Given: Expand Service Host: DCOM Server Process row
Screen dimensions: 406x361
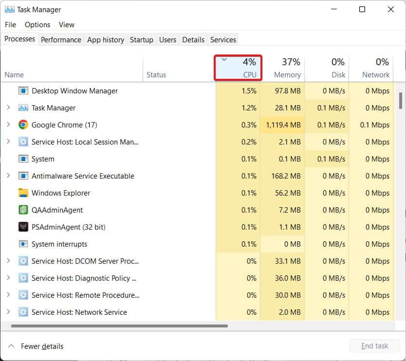Looking at the screenshot, I should [x=8, y=261].
